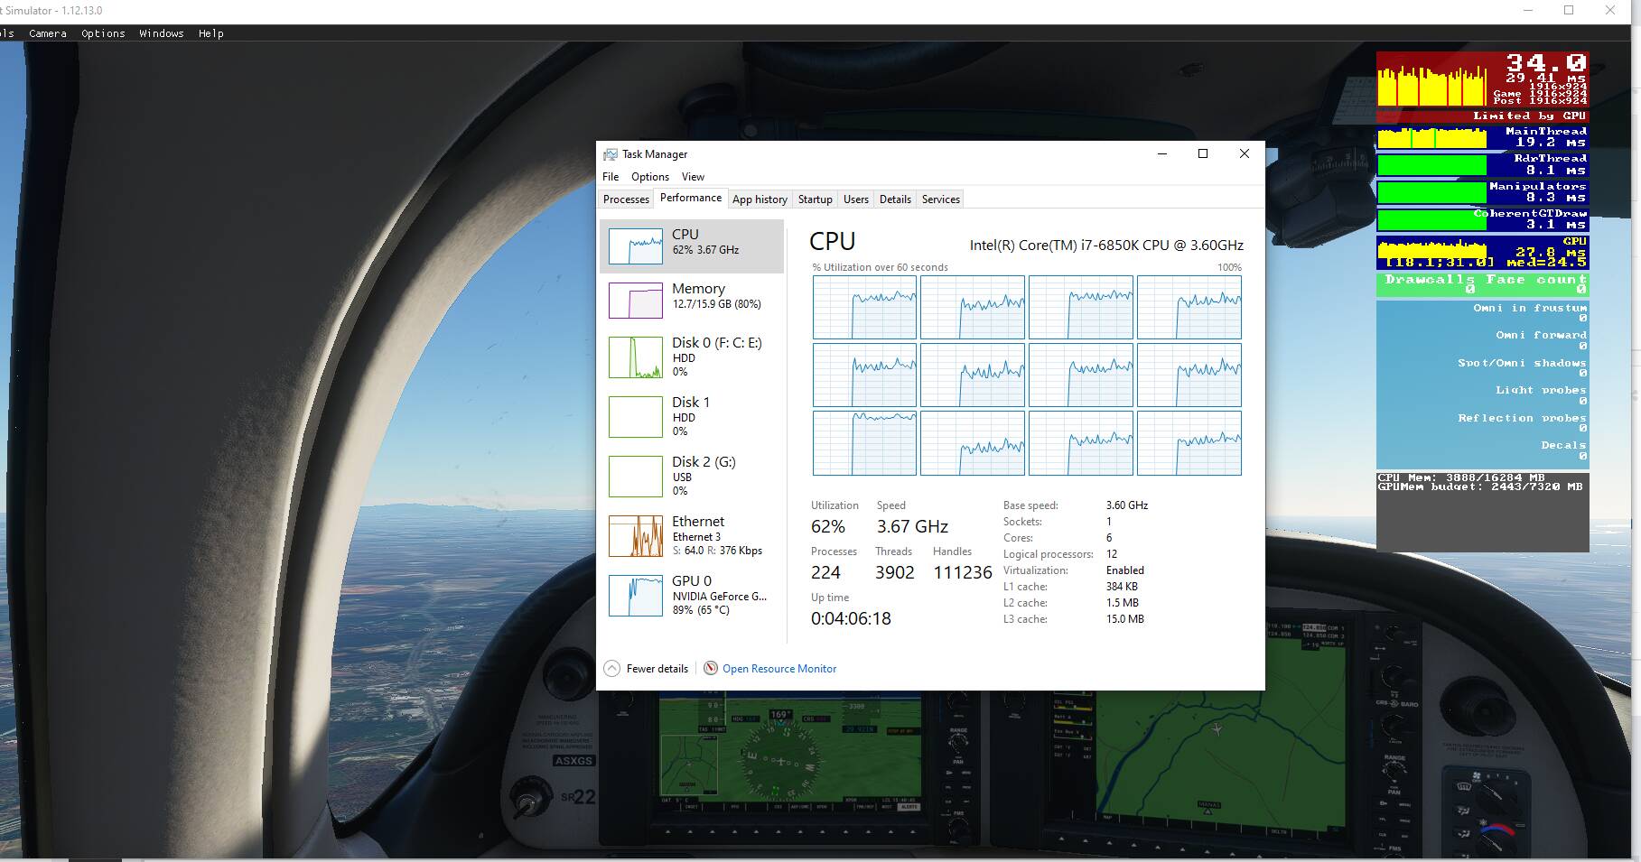The image size is (1641, 862).
Task: Switch to the Processes tab
Action: 626,199
